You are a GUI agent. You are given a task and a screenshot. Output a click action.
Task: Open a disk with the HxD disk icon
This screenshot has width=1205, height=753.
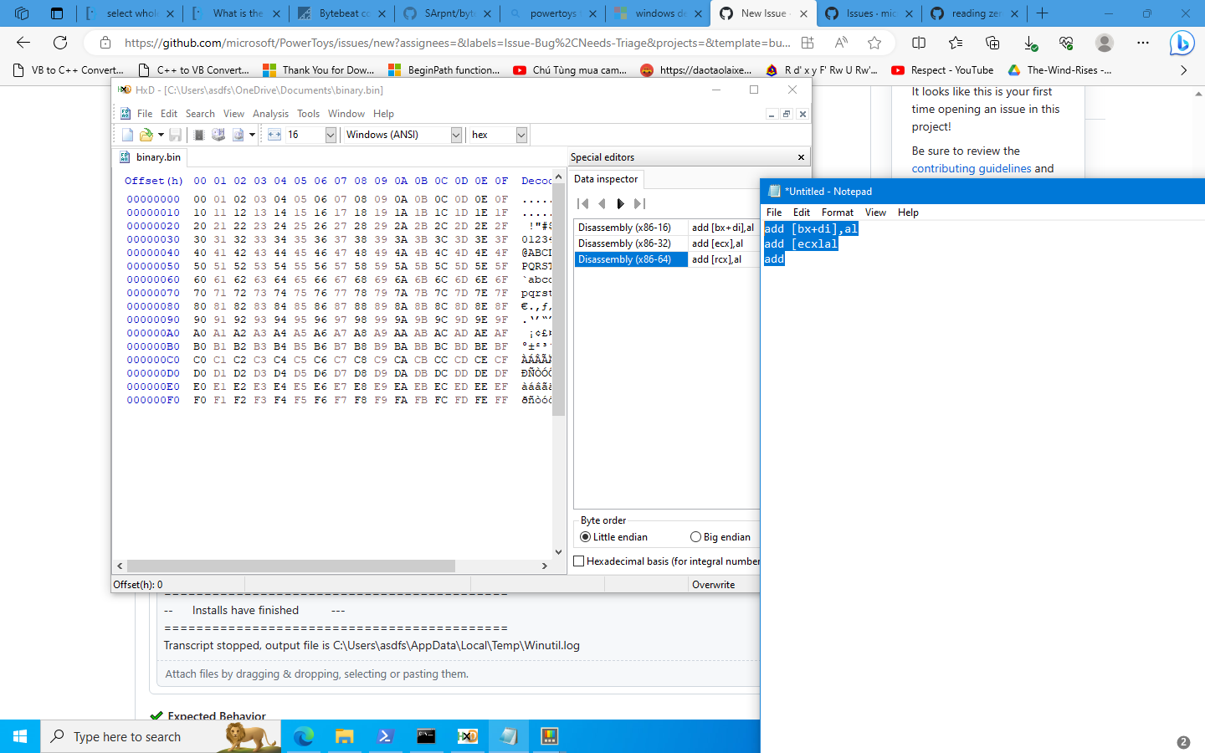point(218,135)
